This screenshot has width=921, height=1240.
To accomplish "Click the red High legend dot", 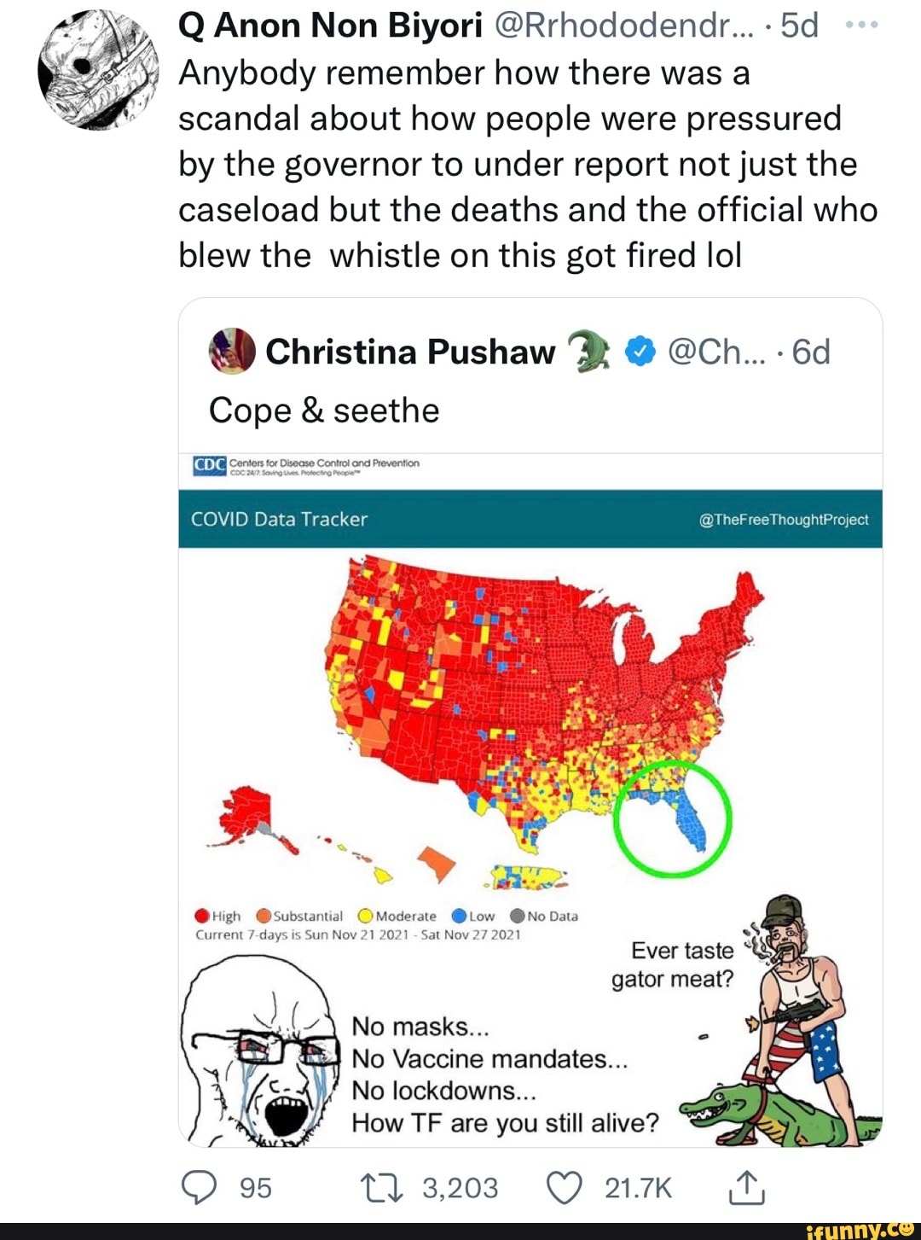I will tap(202, 916).
